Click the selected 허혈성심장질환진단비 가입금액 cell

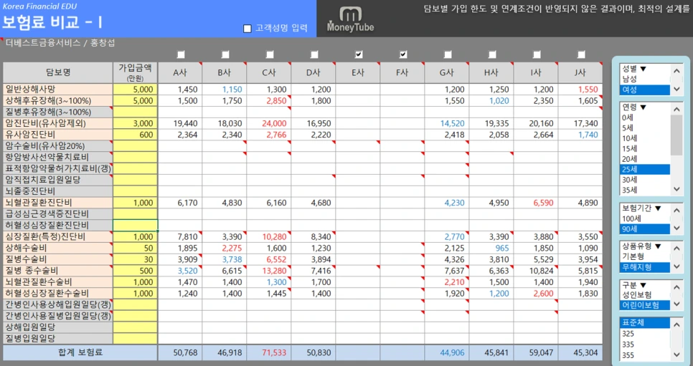[x=136, y=225]
